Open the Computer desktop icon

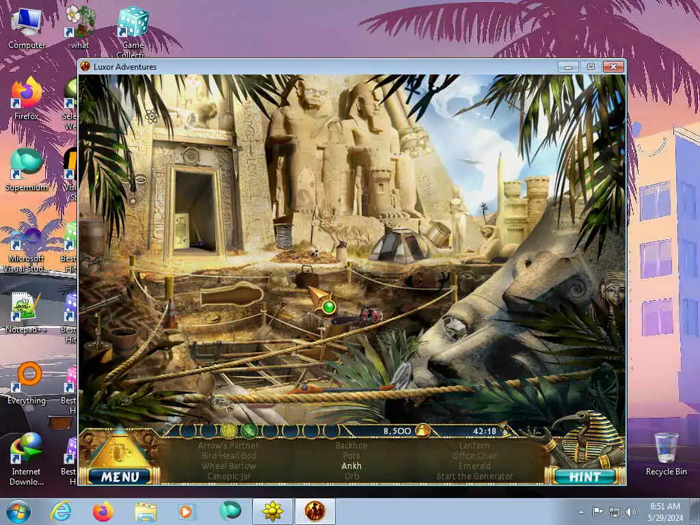[27, 27]
